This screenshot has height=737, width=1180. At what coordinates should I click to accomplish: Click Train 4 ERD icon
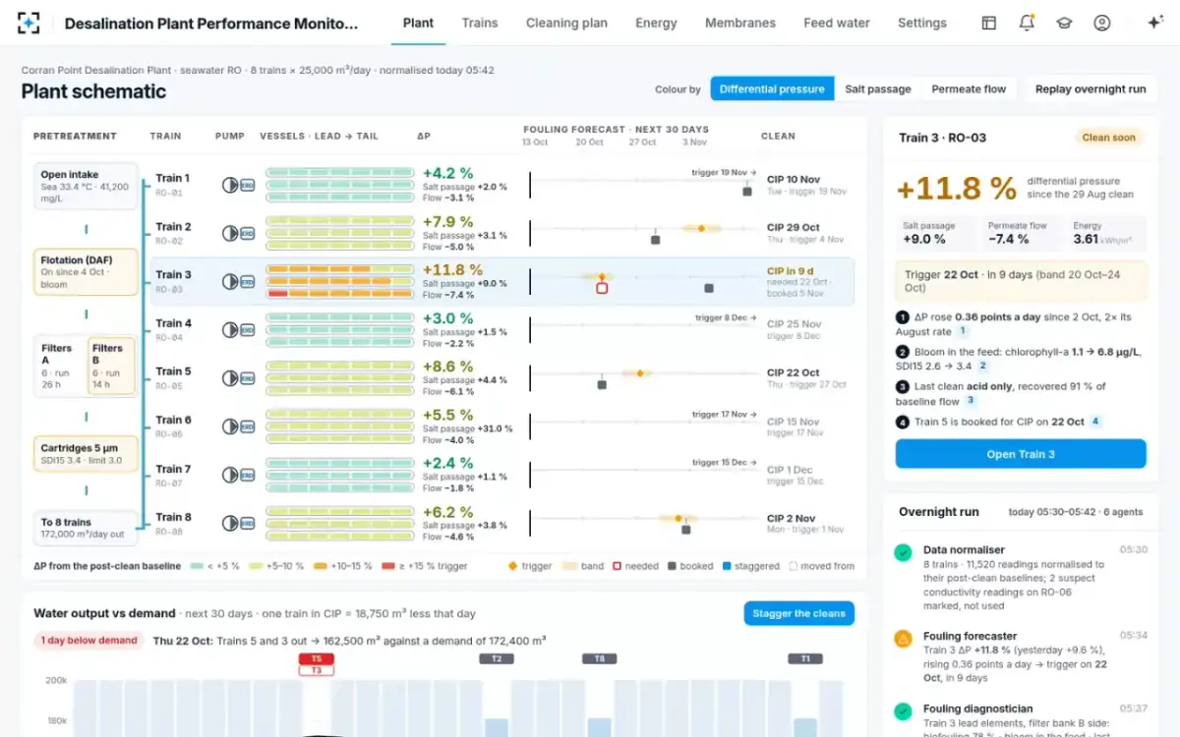click(247, 329)
